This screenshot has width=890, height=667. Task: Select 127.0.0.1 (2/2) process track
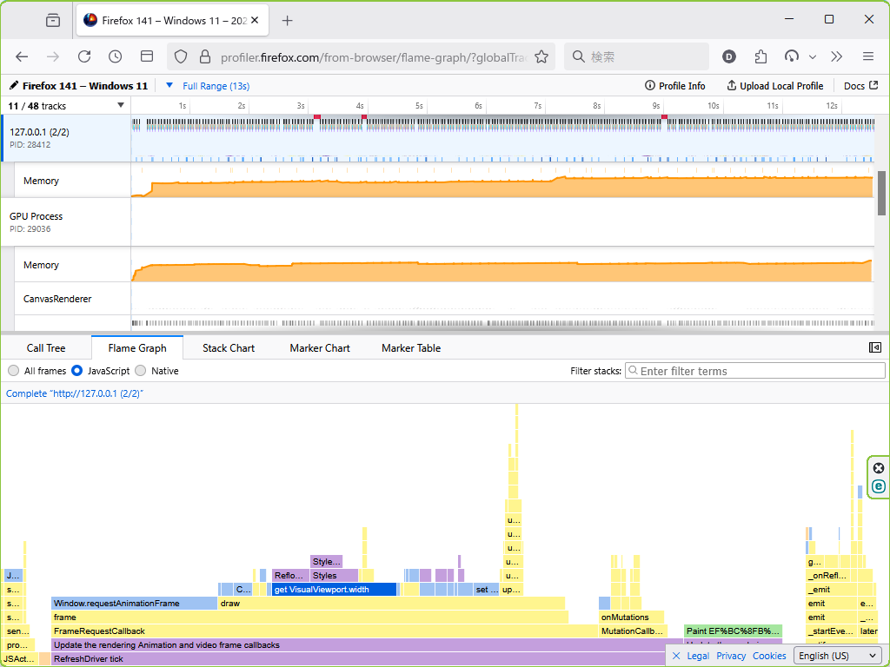pos(67,138)
